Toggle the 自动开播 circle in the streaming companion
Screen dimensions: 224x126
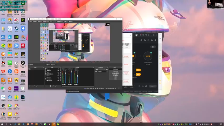click(x=148, y=56)
